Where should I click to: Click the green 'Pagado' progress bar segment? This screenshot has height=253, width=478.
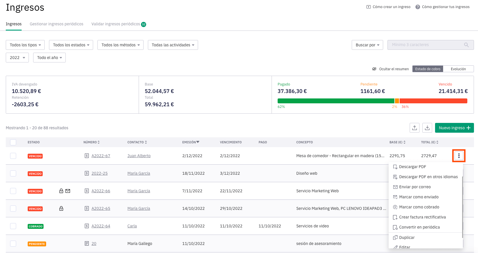(336, 101)
